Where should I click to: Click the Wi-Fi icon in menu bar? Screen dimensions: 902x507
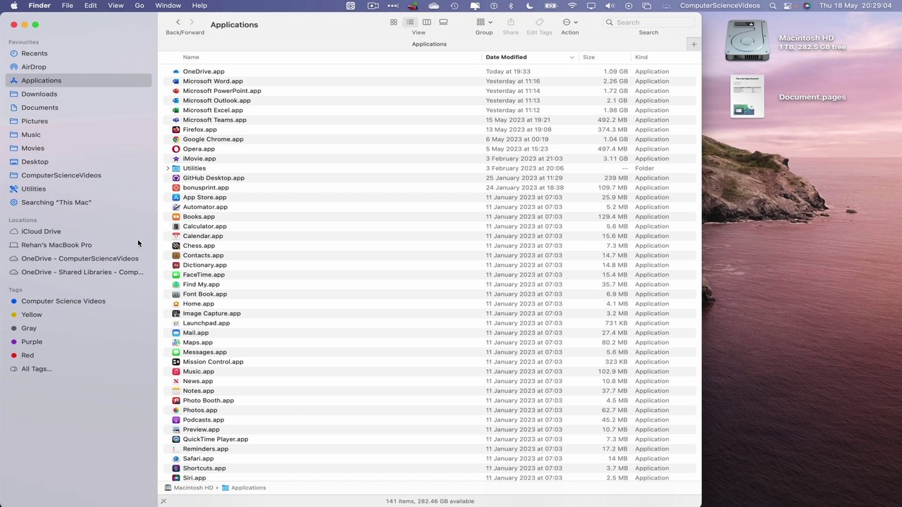pyautogui.click(x=572, y=6)
